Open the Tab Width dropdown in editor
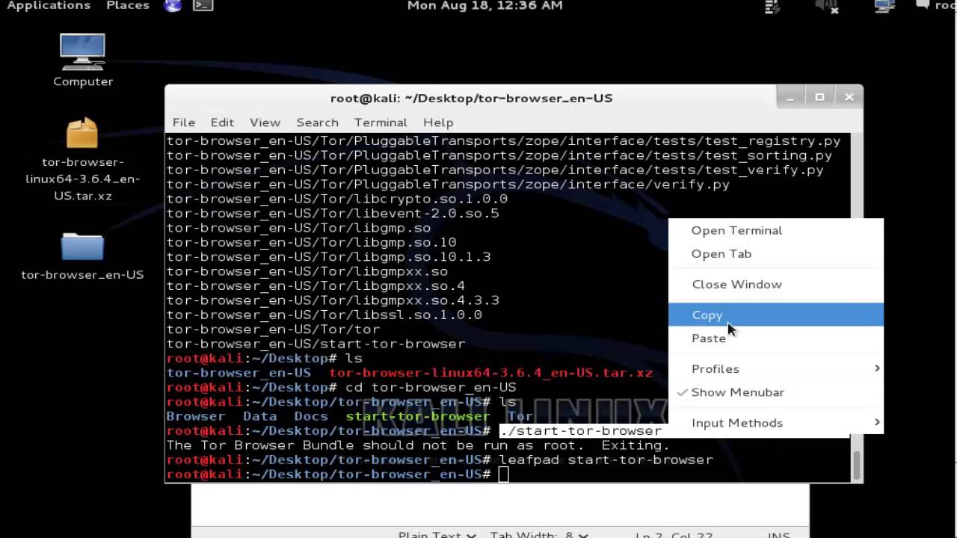Screen dimensions: 957x538 (538, 534)
